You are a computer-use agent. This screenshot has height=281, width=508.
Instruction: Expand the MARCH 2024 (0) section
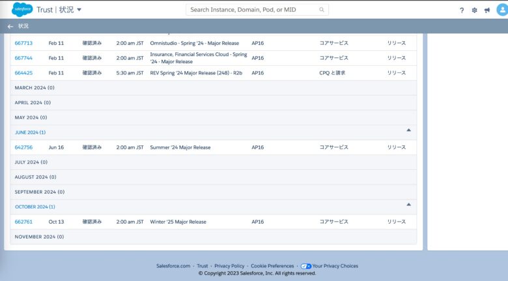point(213,87)
